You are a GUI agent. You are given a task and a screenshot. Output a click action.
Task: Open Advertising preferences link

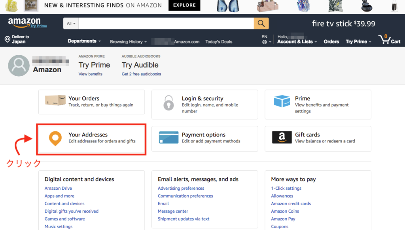(x=181, y=188)
